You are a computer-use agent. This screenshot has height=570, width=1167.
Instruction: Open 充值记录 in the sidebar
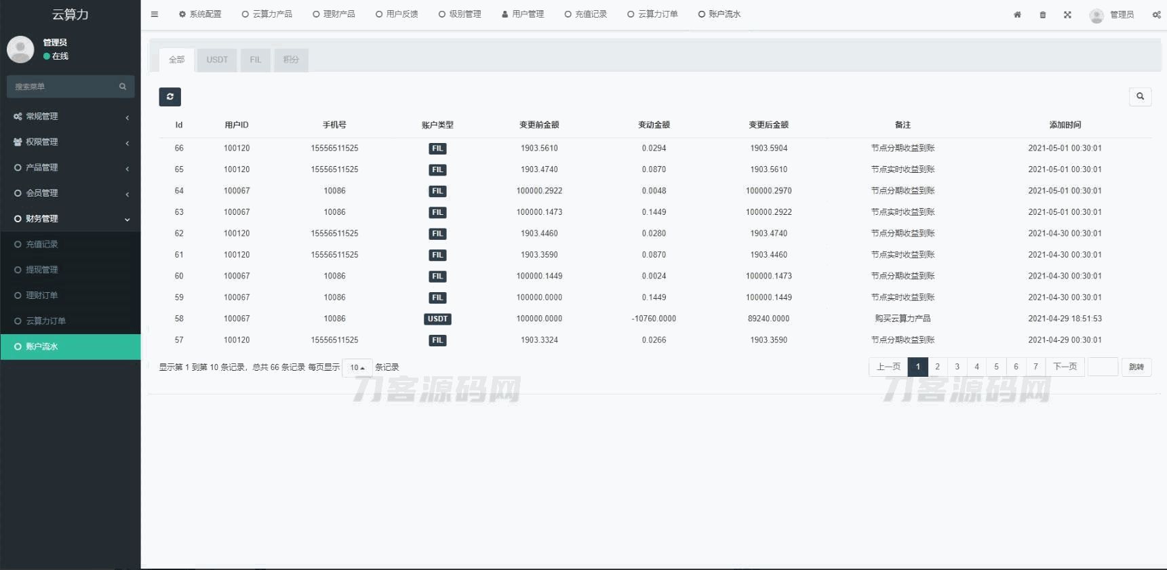coord(42,244)
